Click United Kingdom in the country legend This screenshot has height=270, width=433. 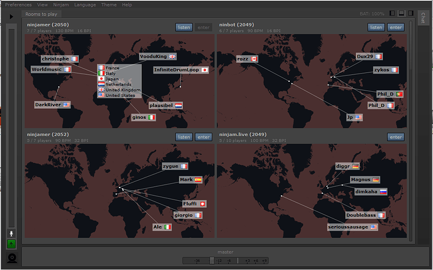[x=119, y=90]
